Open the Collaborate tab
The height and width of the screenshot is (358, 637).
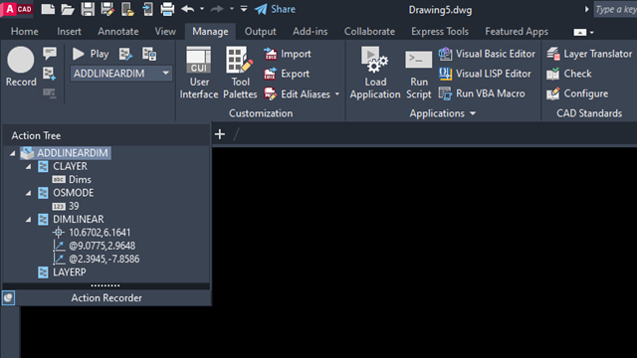tap(369, 31)
